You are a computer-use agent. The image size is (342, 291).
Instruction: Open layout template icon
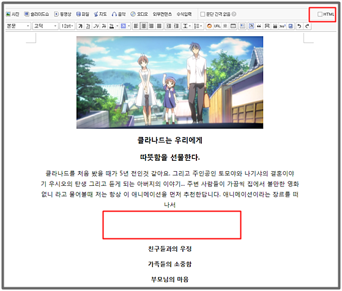pos(242,26)
